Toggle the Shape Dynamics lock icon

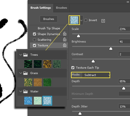pyautogui.click(x=65, y=34)
